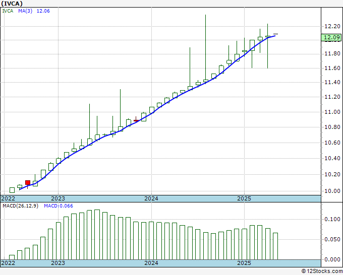Click 2025 on the price chart time axis
The height and width of the screenshot is (275, 343).
[x=244, y=198]
